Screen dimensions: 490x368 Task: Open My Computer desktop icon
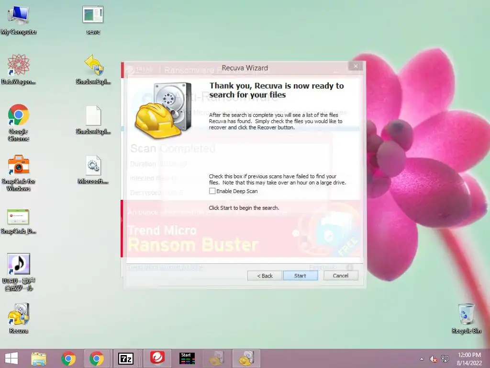tap(19, 19)
